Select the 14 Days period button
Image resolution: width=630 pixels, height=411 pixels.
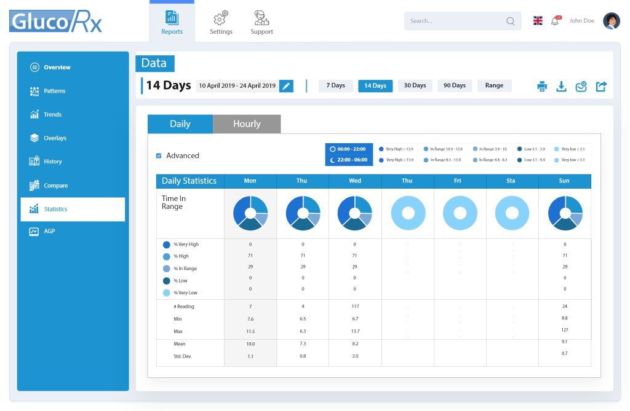(375, 86)
